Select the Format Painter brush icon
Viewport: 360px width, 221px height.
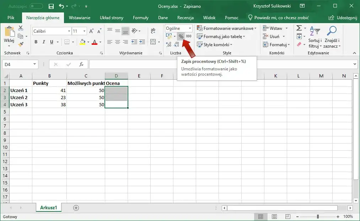21,44
